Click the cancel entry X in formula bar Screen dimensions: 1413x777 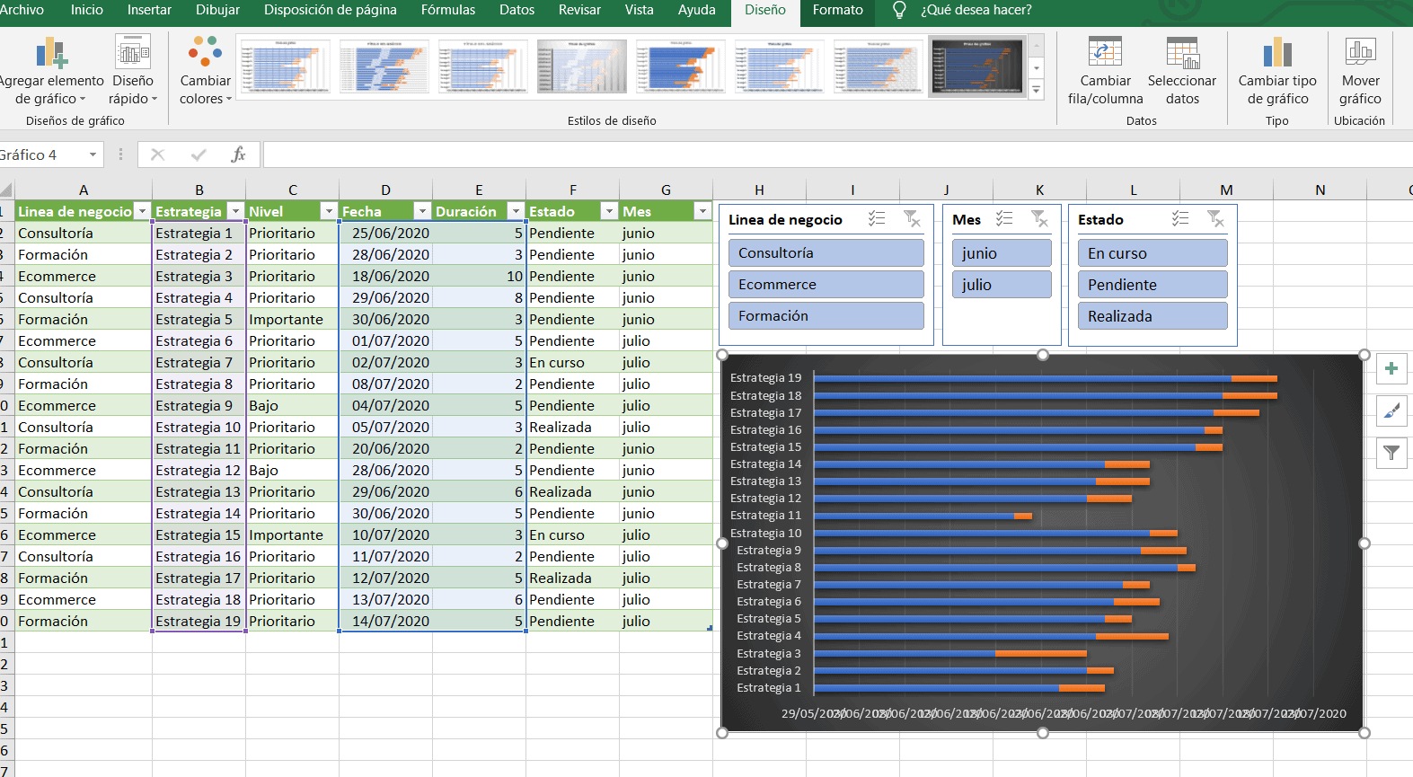[158, 155]
